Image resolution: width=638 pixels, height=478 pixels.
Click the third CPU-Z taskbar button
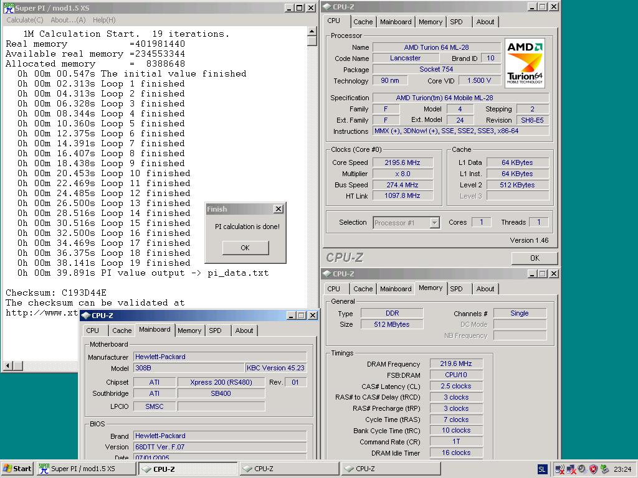pyautogui.click(x=391, y=469)
